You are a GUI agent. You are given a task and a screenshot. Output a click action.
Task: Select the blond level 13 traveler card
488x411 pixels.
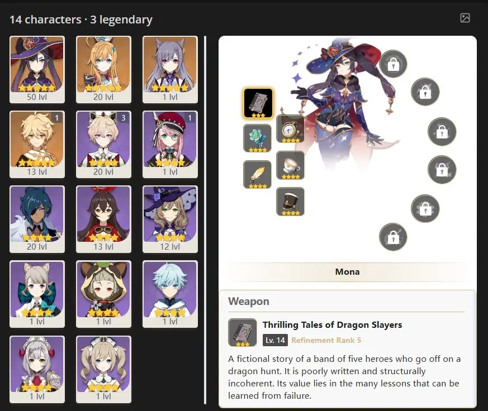[x=37, y=144]
